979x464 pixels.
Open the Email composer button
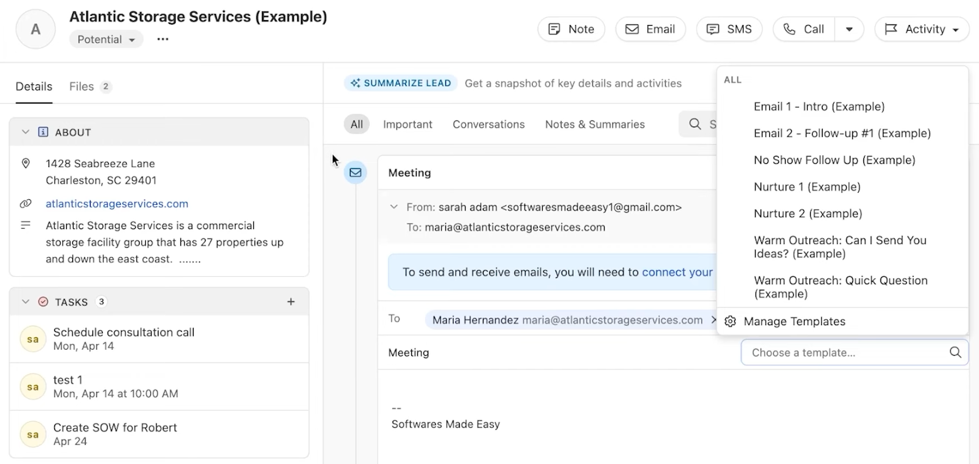[650, 29]
